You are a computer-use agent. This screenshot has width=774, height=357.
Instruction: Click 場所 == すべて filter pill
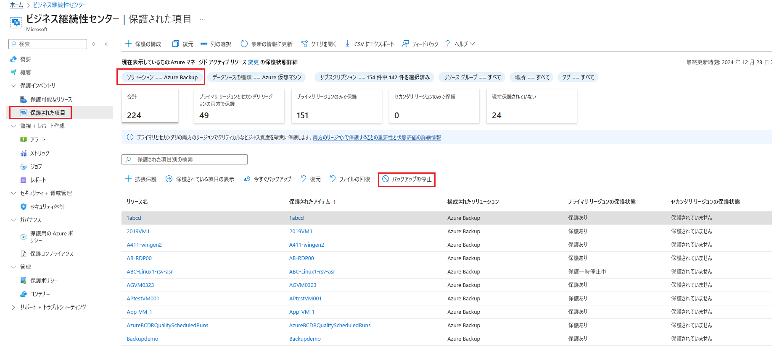coord(532,77)
